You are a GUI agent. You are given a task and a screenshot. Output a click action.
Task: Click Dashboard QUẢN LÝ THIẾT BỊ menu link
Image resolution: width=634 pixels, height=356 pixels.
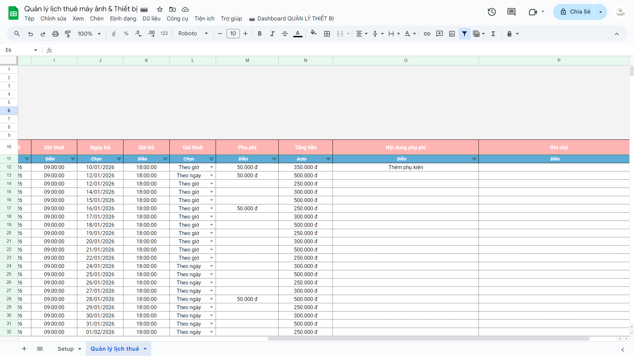(x=295, y=18)
